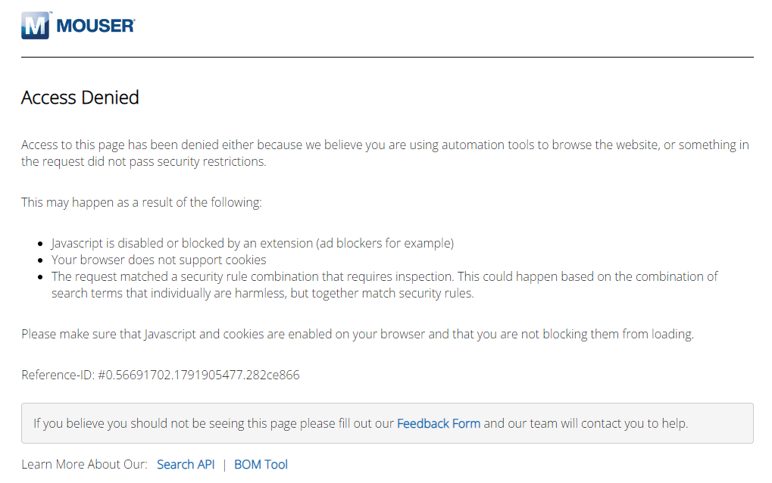Screen dimensions: 772x483
Task: Click the bullet dot beside security rule item
Action: click(x=40, y=277)
